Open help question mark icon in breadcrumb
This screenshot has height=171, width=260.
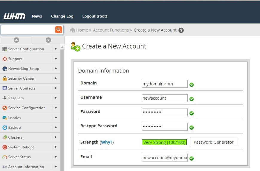click(x=181, y=30)
